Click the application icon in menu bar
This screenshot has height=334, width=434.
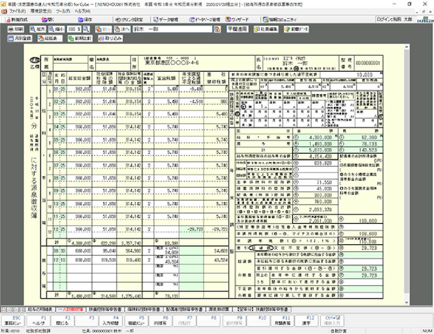(x=4, y=11)
